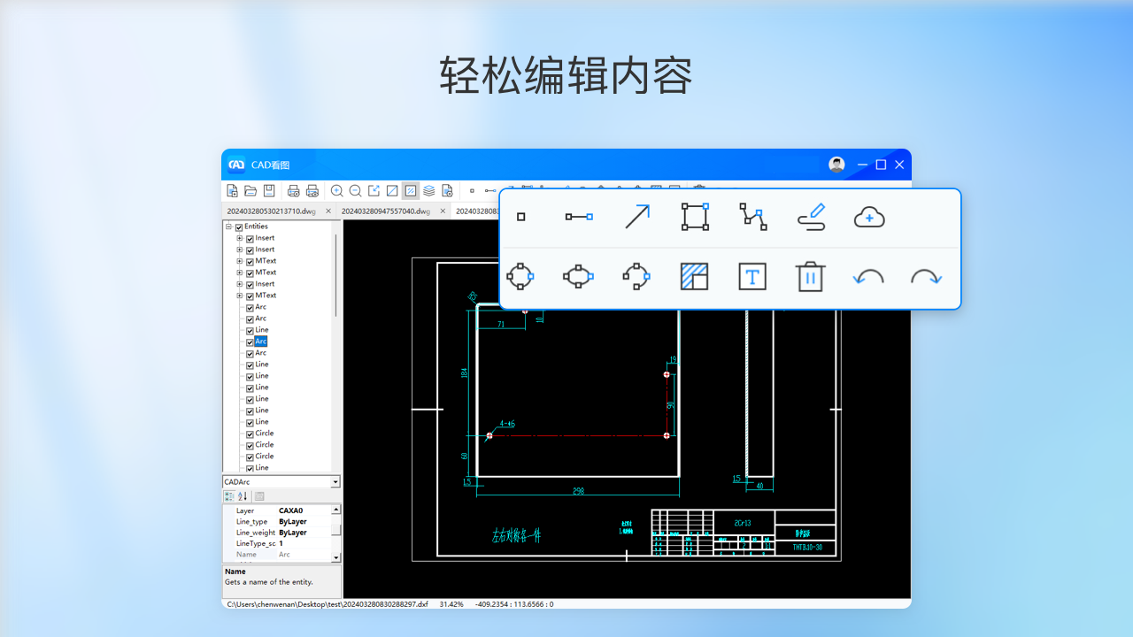Viewport: 1133px width, 637px height.
Task: Pick the Rectangle tool in floating panel
Action: (695, 217)
